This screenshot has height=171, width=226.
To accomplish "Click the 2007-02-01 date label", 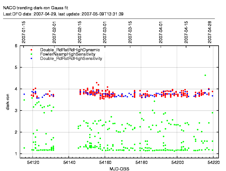I will (x=54, y=32).
